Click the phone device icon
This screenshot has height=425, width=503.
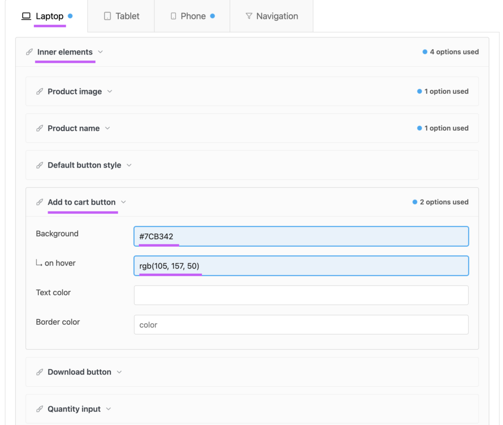pyautogui.click(x=173, y=16)
